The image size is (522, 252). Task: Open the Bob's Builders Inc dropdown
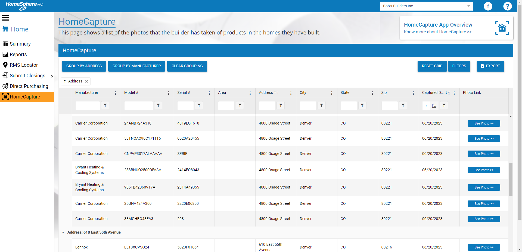pyautogui.click(x=426, y=6)
